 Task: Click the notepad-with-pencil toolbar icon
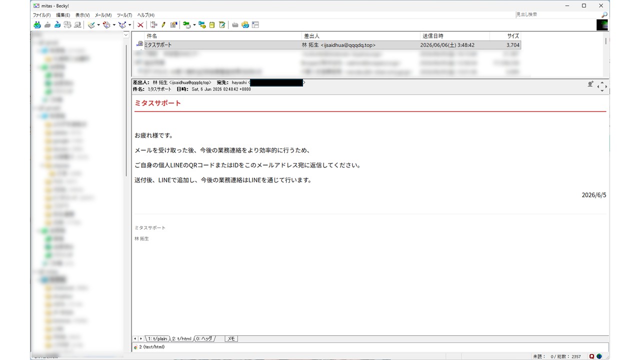(222, 25)
